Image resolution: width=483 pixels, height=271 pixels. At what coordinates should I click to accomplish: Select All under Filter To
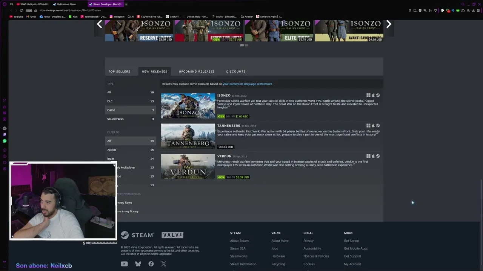pos(130,141)
